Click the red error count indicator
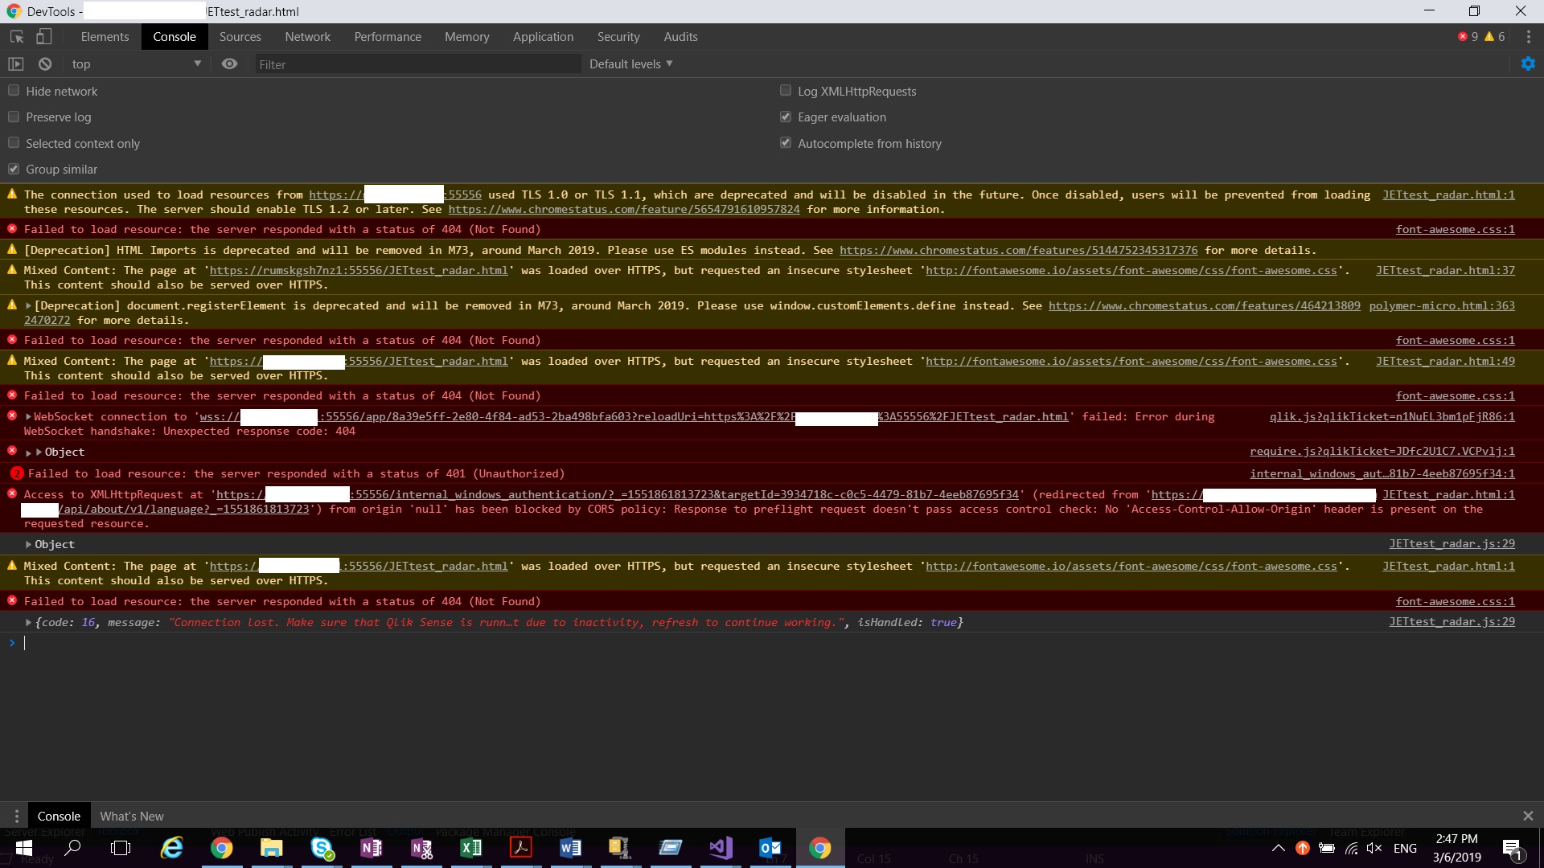The width and height of the screenshot is (1544, 868). click(x=1468, y=37)
